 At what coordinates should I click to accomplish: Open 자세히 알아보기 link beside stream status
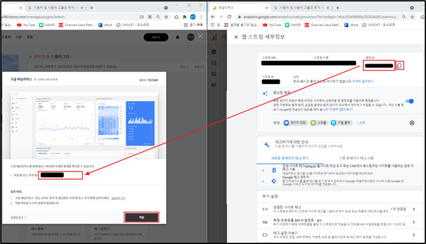point(363,81)
